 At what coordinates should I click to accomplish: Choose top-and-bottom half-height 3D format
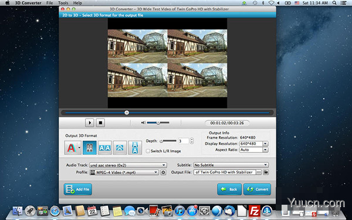(120, 148)
